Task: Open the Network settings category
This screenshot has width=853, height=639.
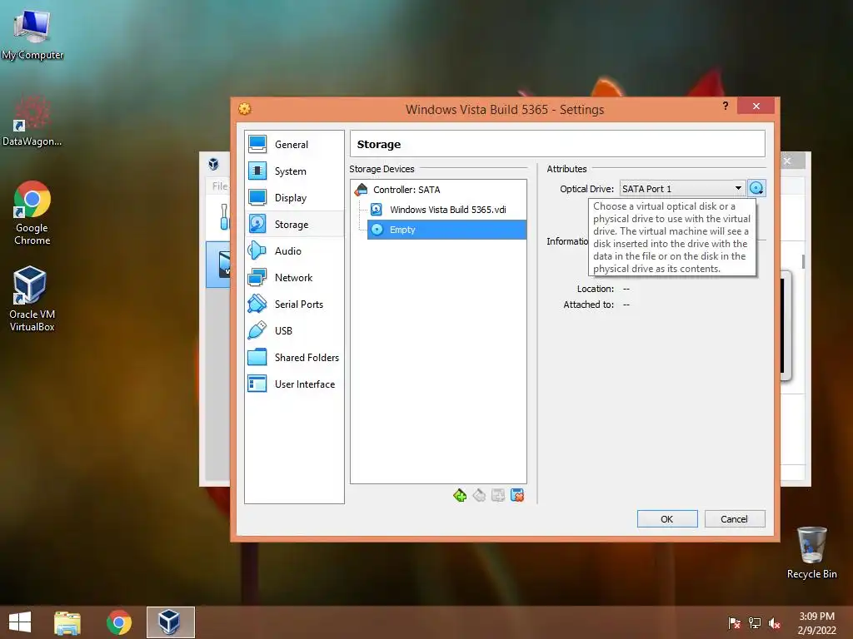Action: tap(294, 278)
